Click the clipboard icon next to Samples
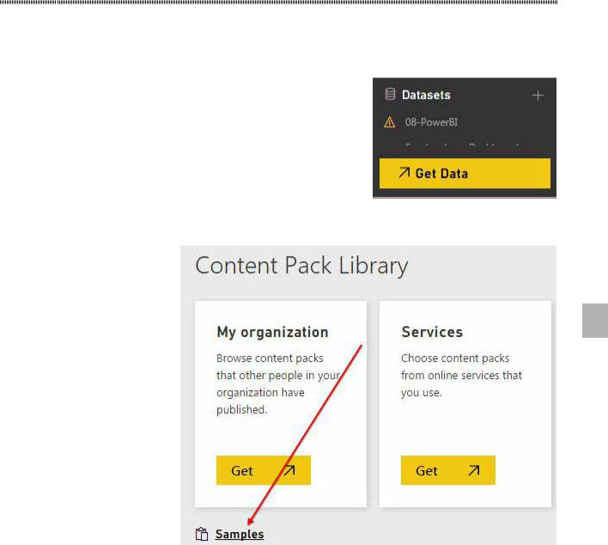 (x=202, y=534)
